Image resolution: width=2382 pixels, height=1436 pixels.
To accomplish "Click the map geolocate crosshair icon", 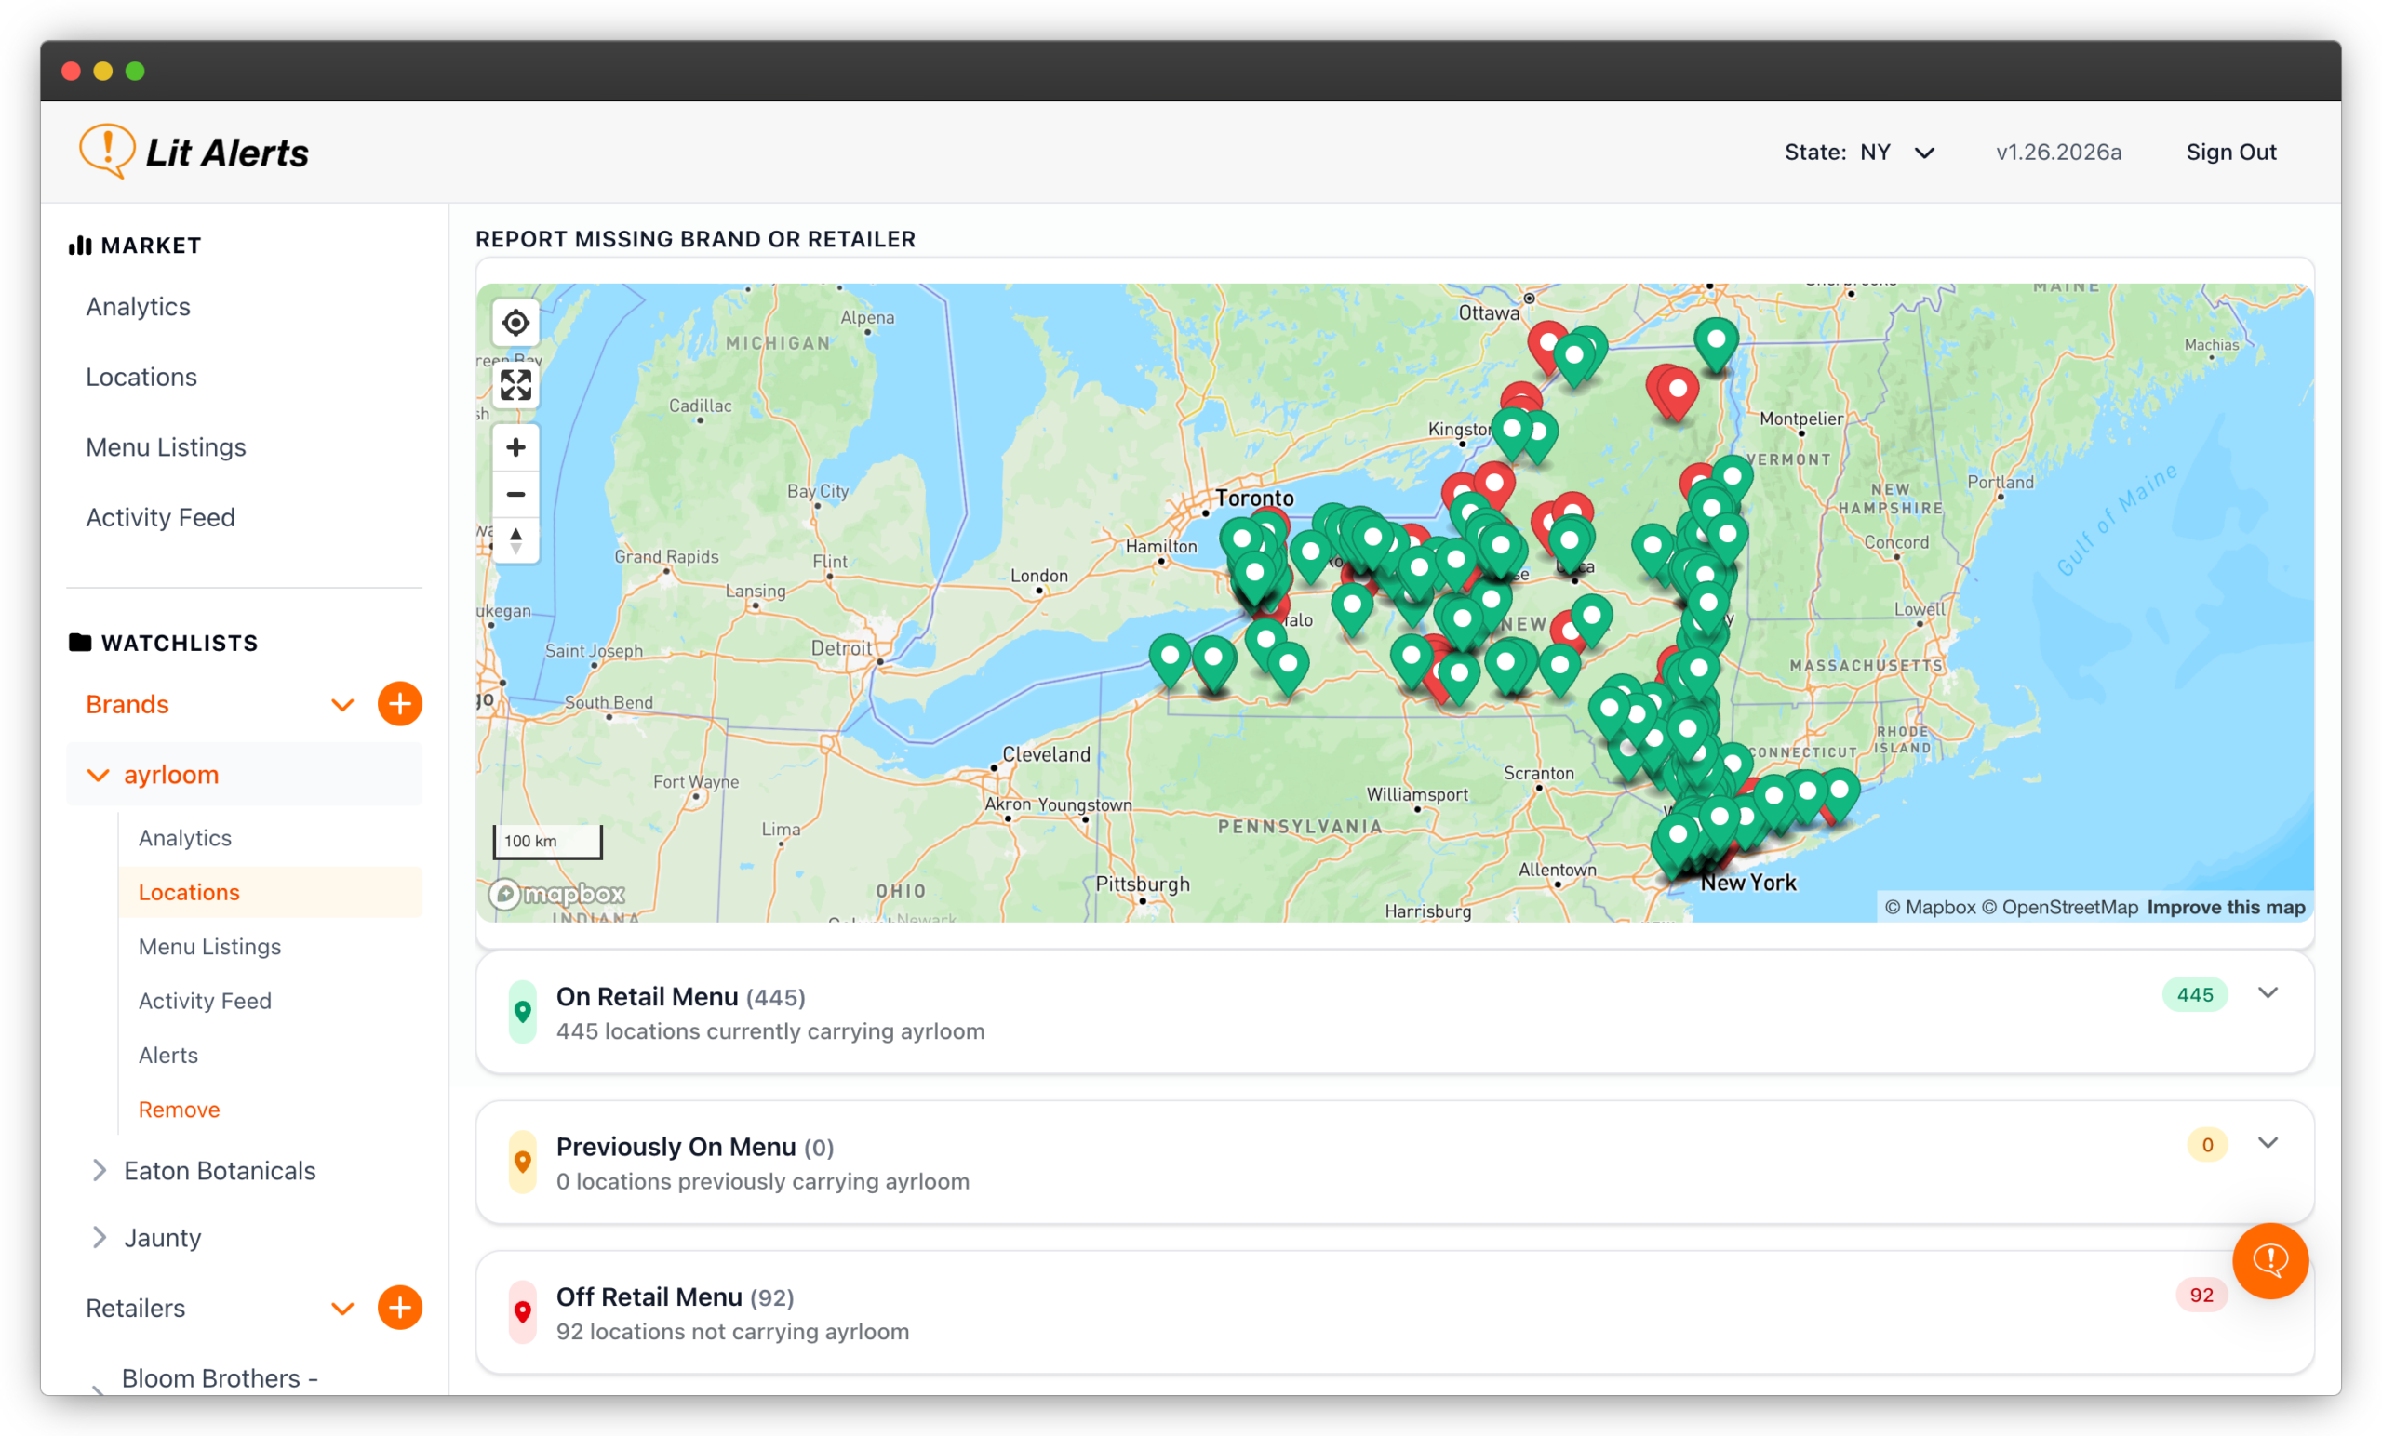I will click(x=515, y=323).
